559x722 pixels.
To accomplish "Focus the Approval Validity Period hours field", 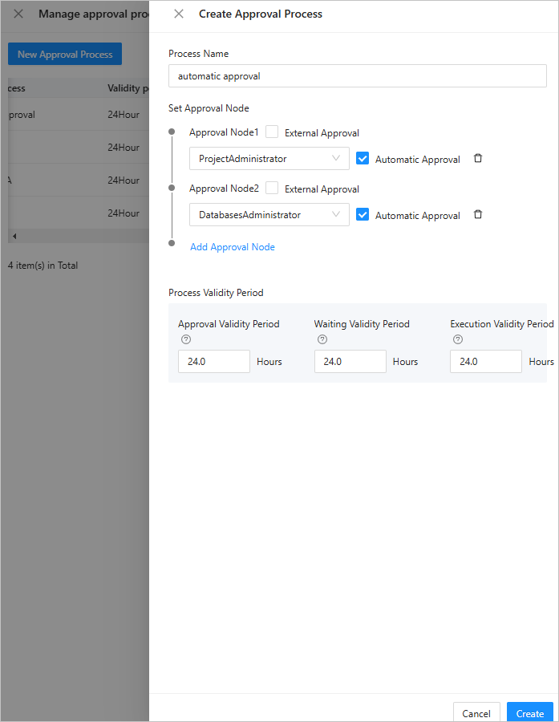I will [x=214, y=362].
